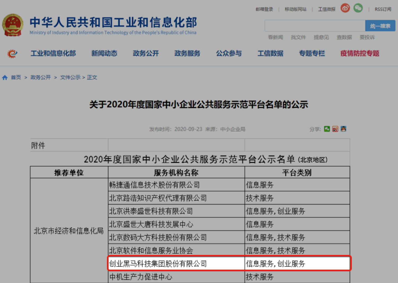Click the 平台类别 column header

297,173
